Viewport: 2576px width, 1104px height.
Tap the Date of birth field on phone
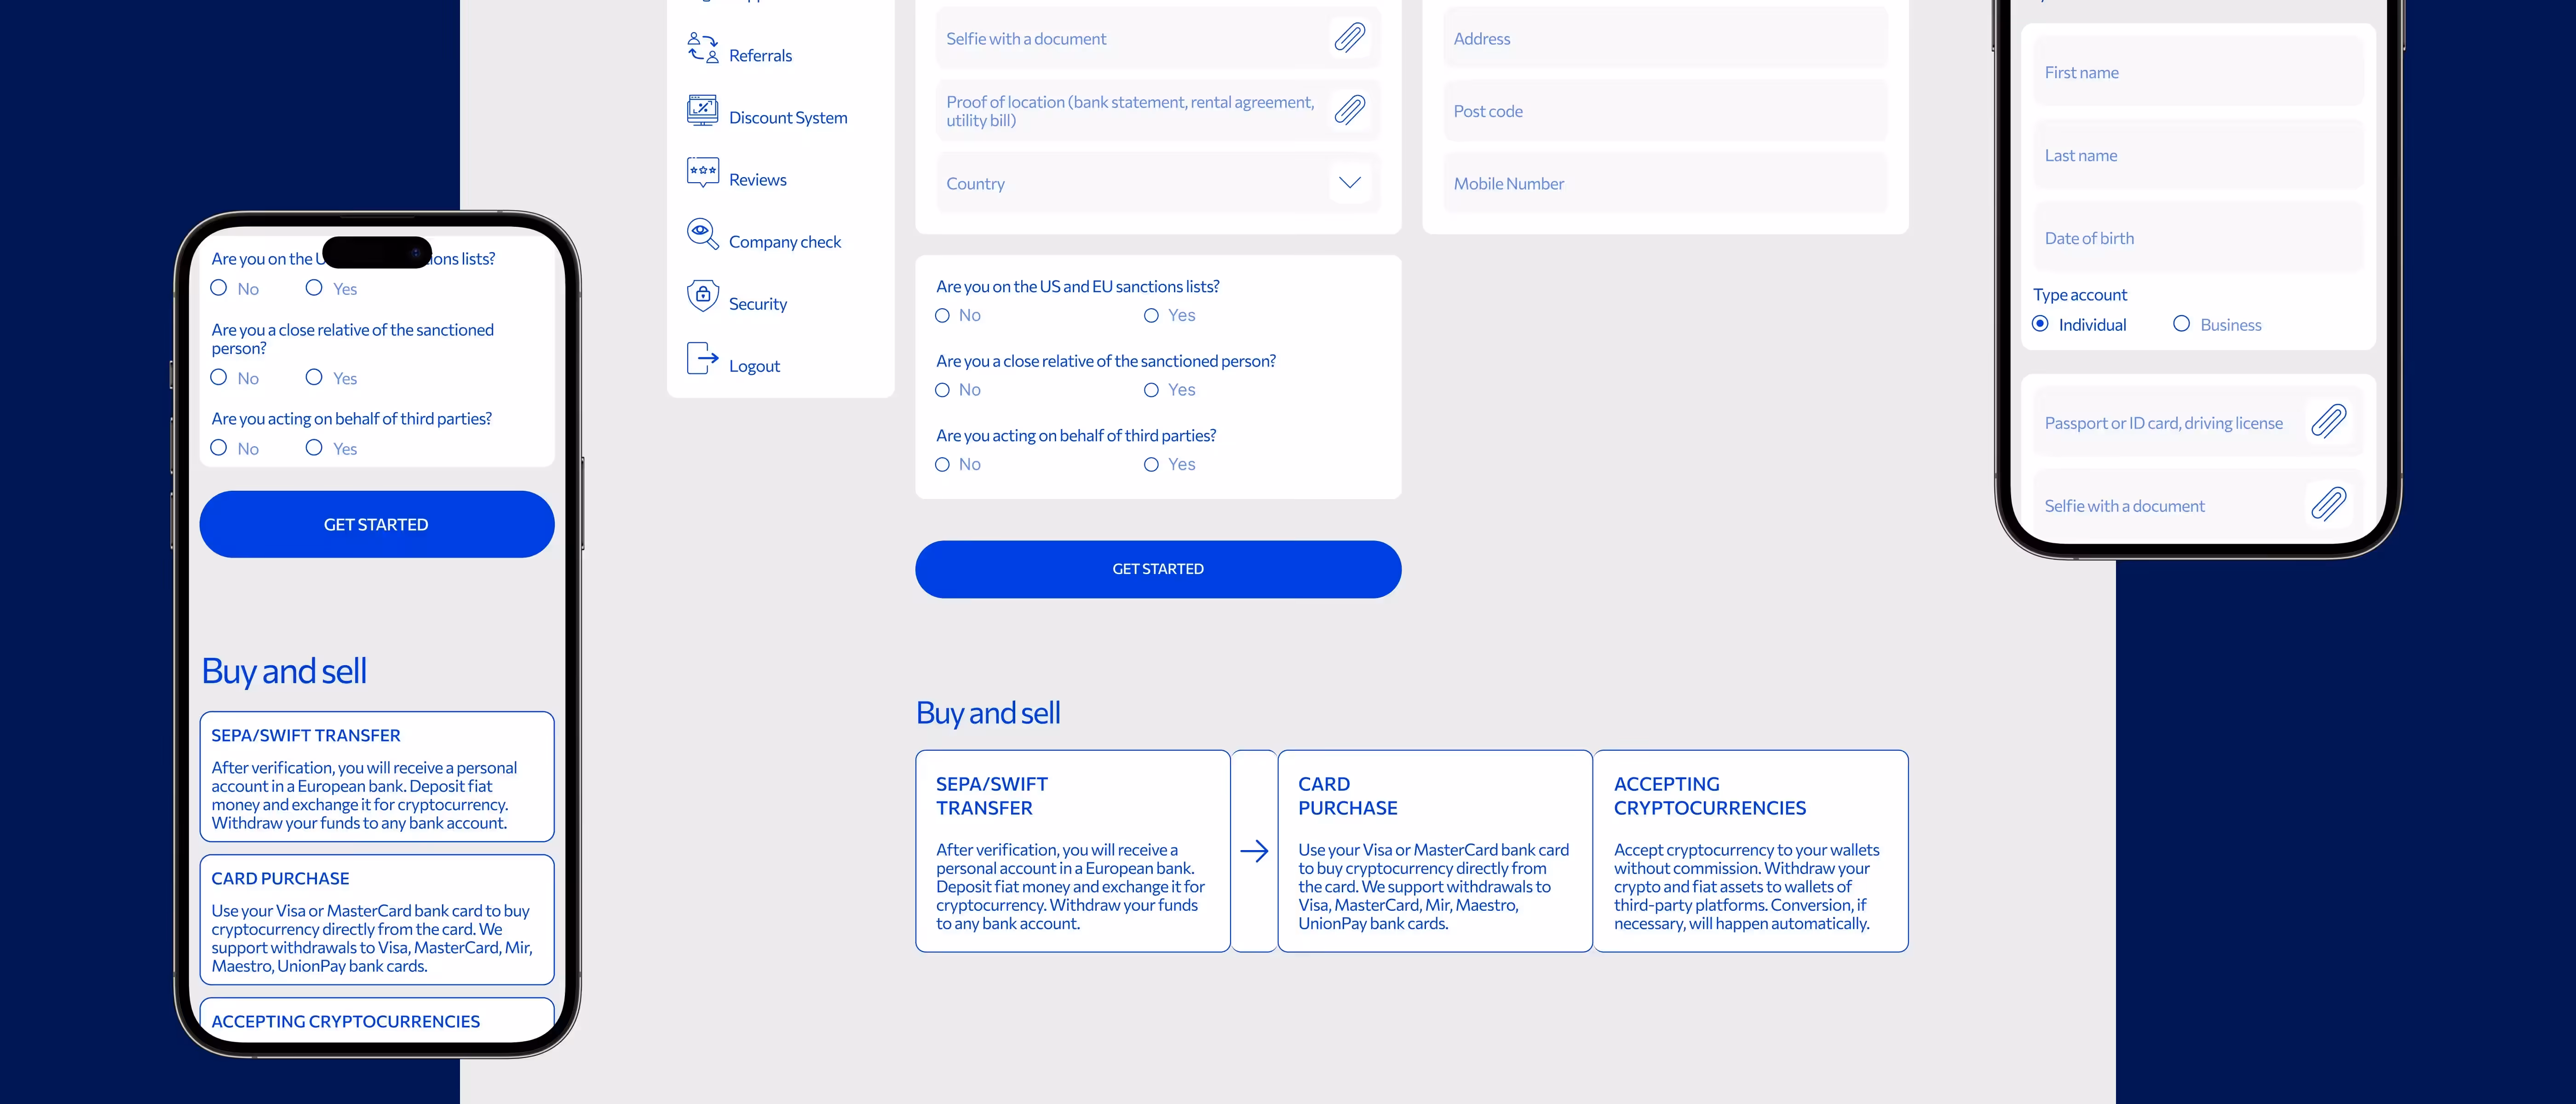click(2198, 238)
